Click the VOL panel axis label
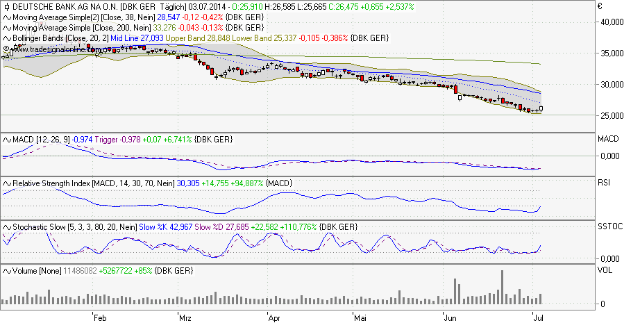 point(605,270)
